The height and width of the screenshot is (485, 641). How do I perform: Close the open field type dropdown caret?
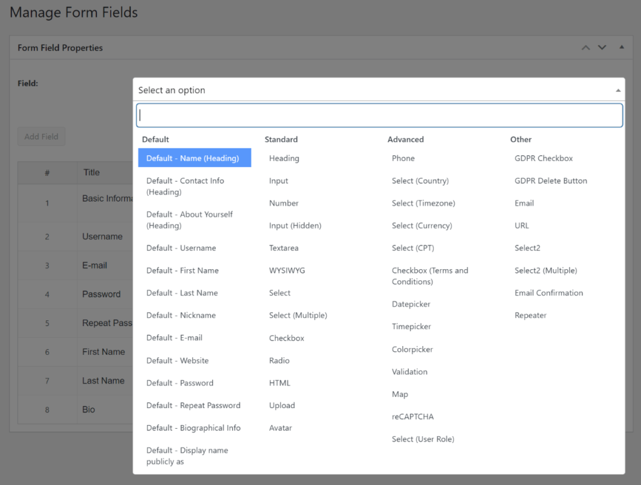coord(618,89)
